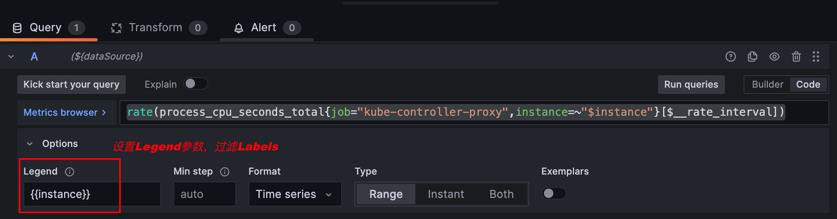
Task: Duplicate query A with copy icon
Action: [752, 57]
